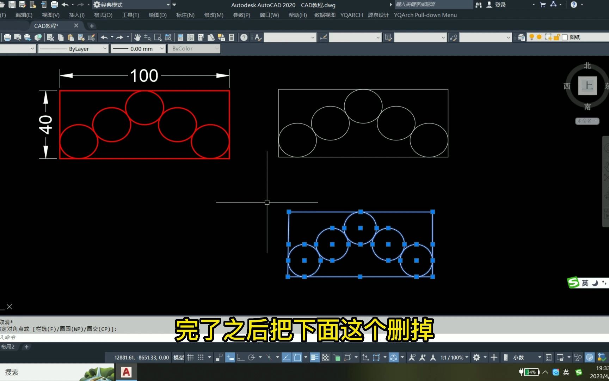Viewport: 609px width, 381px height.
Task: Click the Redo arrow icon
Action: [120, 37]
